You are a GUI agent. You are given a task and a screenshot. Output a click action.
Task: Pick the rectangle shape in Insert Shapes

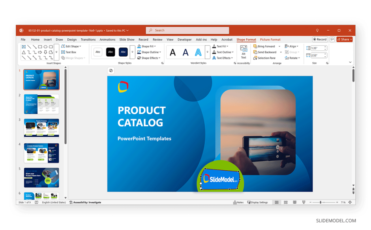40,47
